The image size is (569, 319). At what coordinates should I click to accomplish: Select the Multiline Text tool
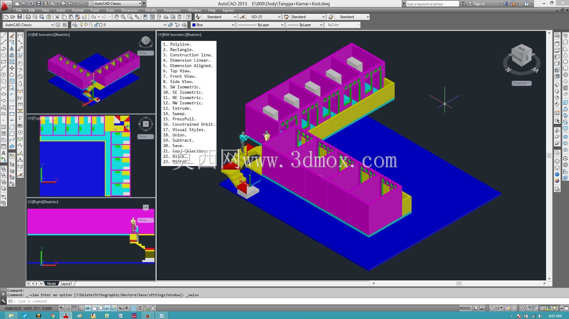click(4, 153)
